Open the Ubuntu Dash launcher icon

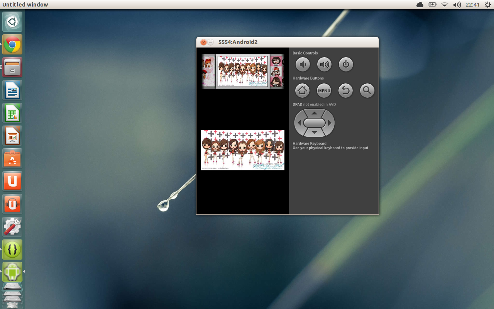(12, 22)
